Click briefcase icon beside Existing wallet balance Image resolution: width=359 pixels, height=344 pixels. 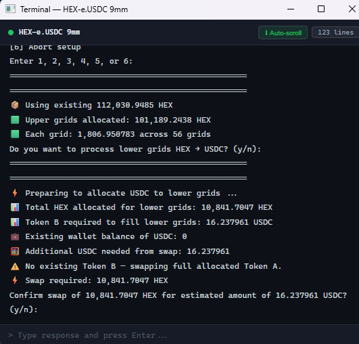pos(15,236)
